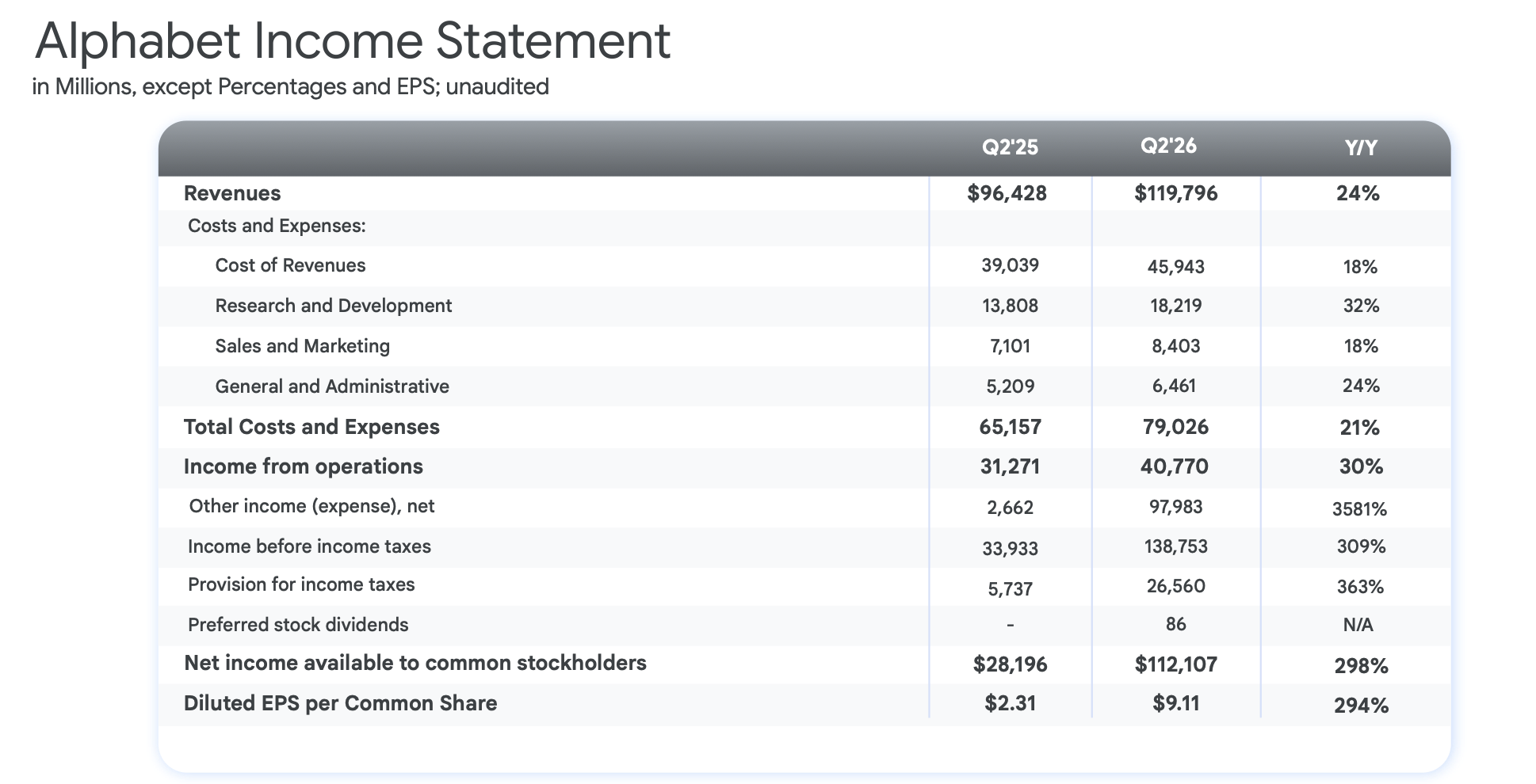Click the Q2'26 column header
This screenshot has height=784, width=1536.
tap(1168, 146)
